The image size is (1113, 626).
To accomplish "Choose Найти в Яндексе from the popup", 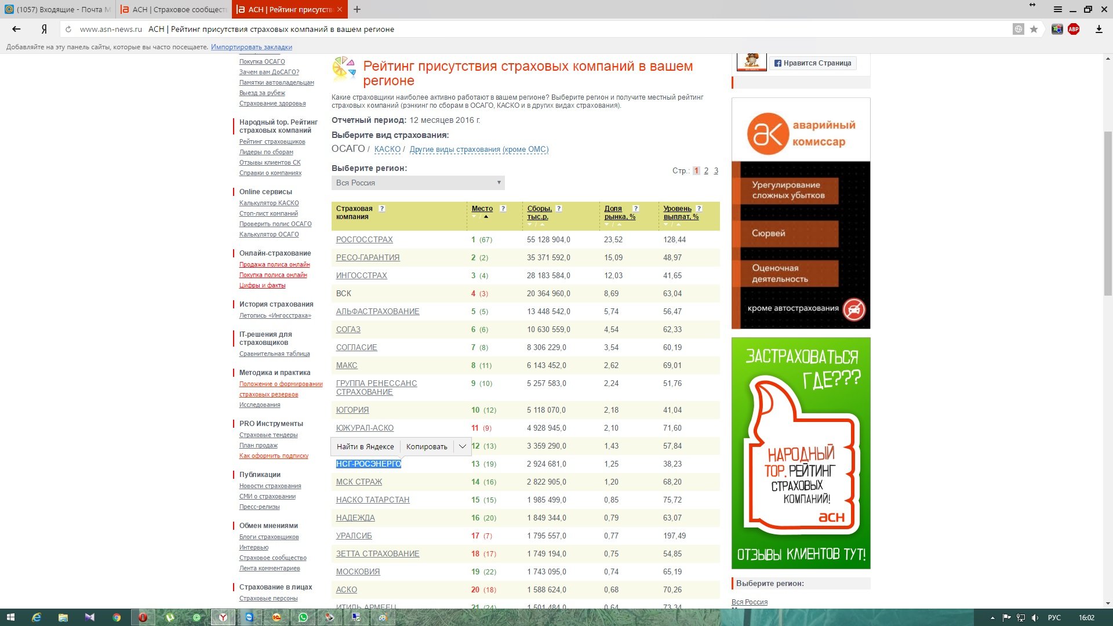I will point(365,446).
